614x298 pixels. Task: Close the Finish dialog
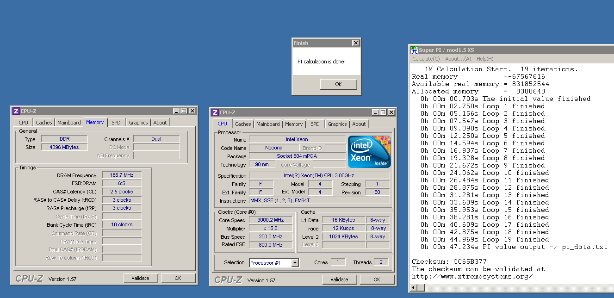355,43
